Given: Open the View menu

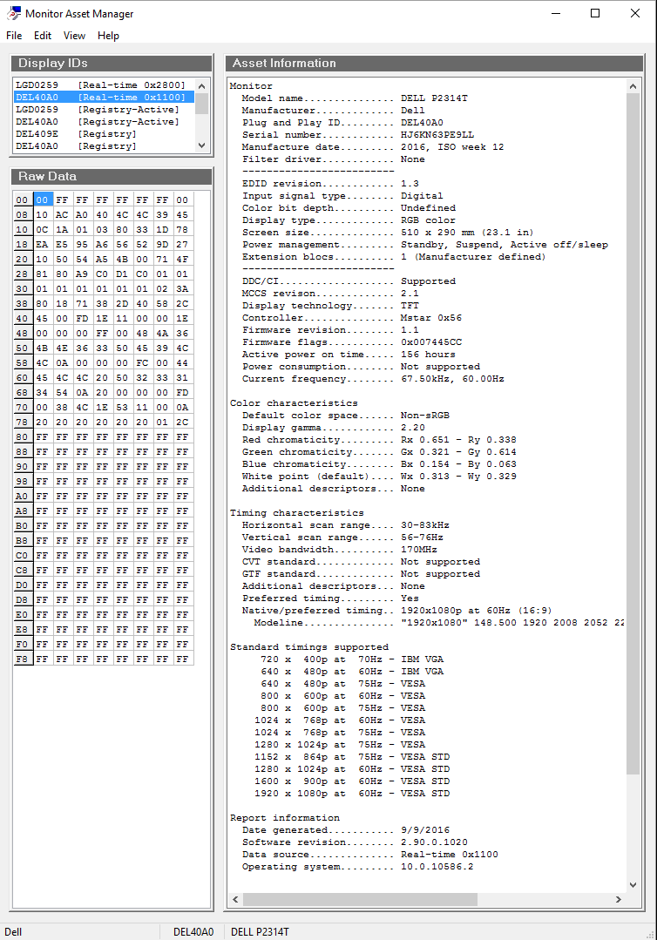Looking at the screenshot, I should [75, 36].
